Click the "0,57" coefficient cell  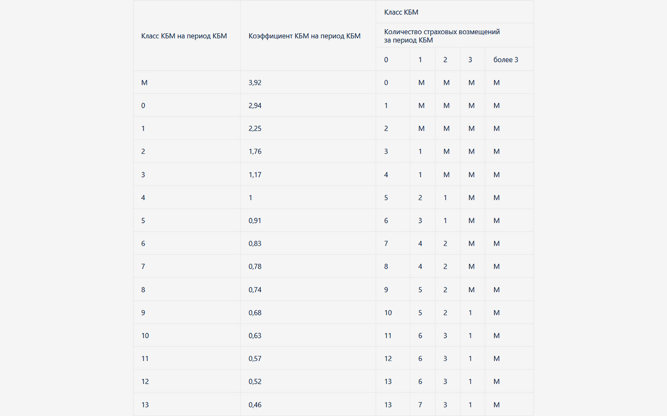coord(255,359)
